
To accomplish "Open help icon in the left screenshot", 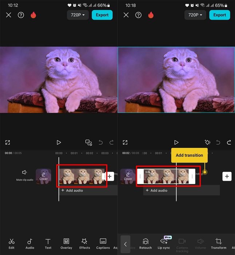I will [21, 15].
